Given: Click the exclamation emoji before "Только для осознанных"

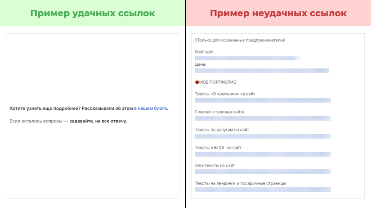Looking at the screenshot, I should pyautogui.click(x=196, y=40).
